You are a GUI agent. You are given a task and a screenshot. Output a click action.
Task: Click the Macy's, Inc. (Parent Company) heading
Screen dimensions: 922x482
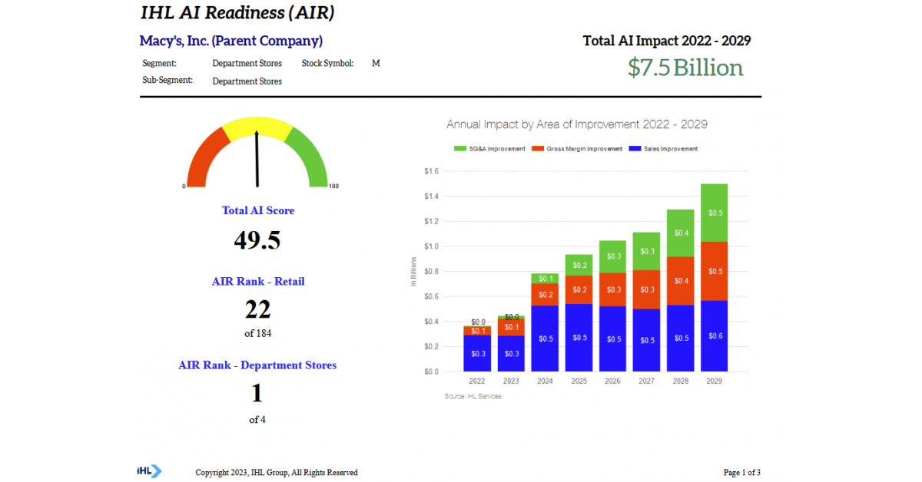[x=231, y=41]
